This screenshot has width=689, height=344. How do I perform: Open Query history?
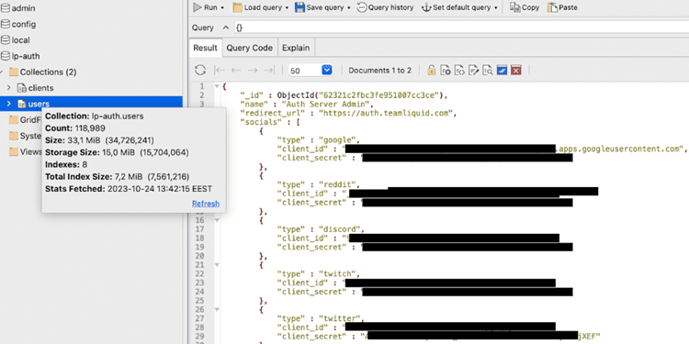[385, 7]
